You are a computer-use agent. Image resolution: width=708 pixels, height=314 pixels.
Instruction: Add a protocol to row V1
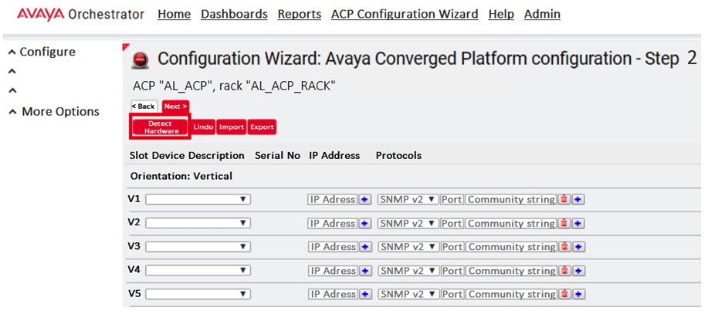point(578,199)
